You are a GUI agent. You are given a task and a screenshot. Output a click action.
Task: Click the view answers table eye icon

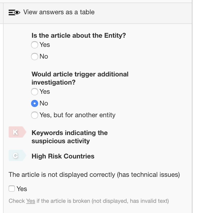(15, 12)
